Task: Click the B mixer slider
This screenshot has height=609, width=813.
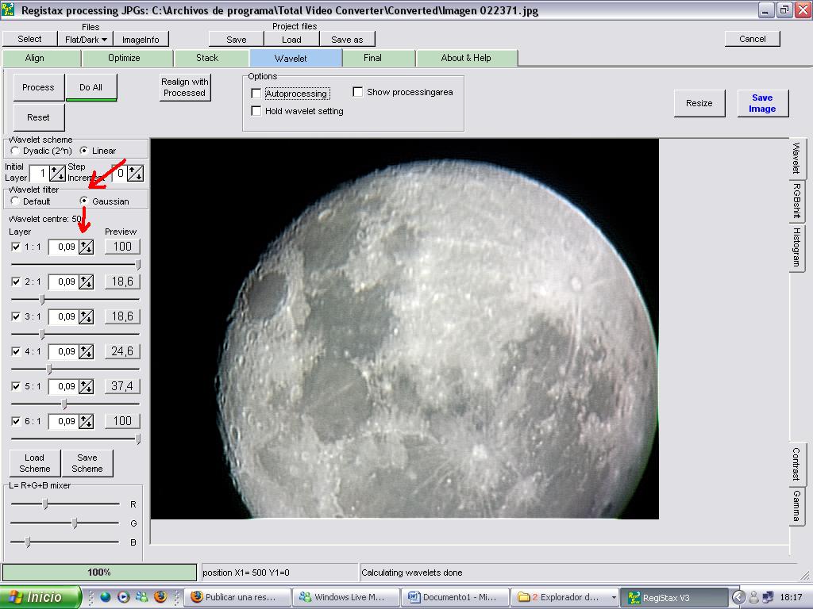Action: (x=65, y=542)
